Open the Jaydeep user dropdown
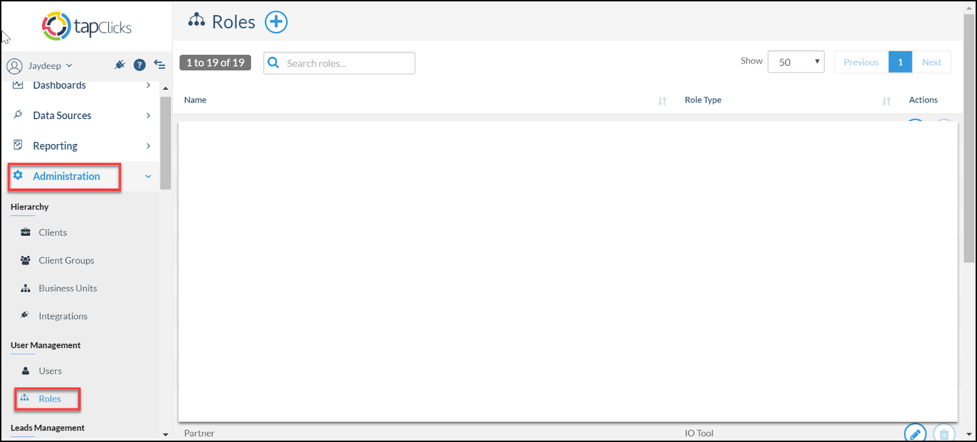Viewport: 977px width, 442px height. [50, 65]
